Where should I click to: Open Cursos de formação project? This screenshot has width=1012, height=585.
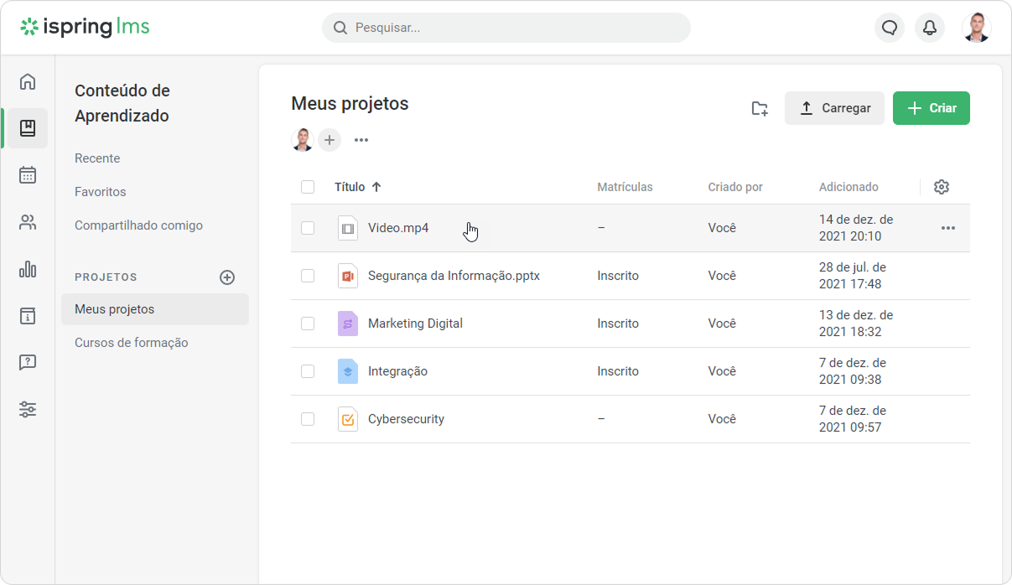[132, 343]
